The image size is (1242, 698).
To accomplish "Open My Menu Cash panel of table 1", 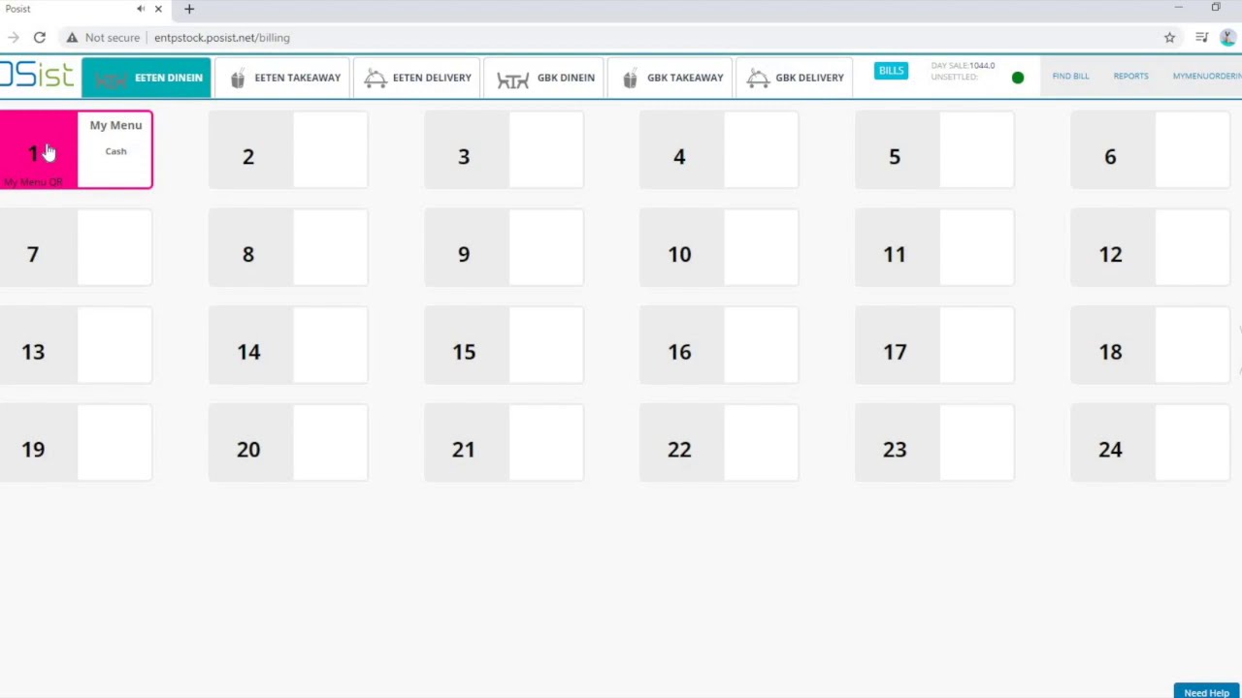I will click(x=115, y=149).
